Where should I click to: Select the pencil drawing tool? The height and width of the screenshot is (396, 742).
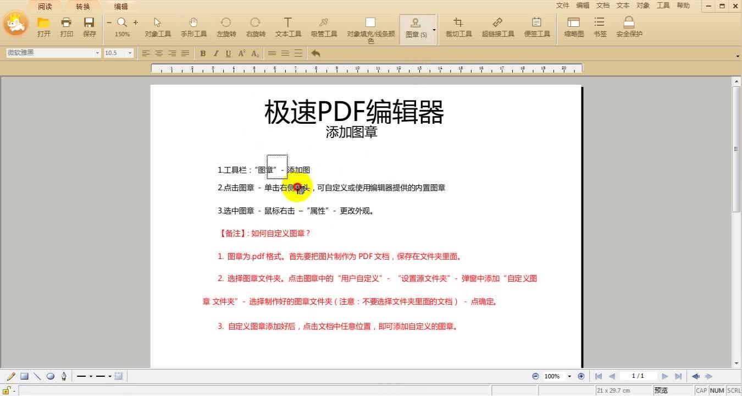coord(10,376)
